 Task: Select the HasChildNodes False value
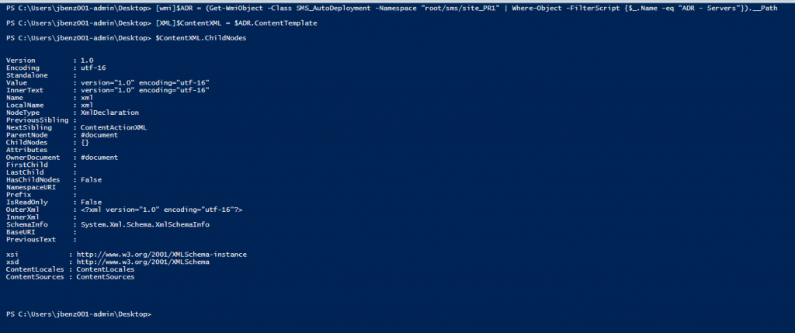tap(91, 179)
